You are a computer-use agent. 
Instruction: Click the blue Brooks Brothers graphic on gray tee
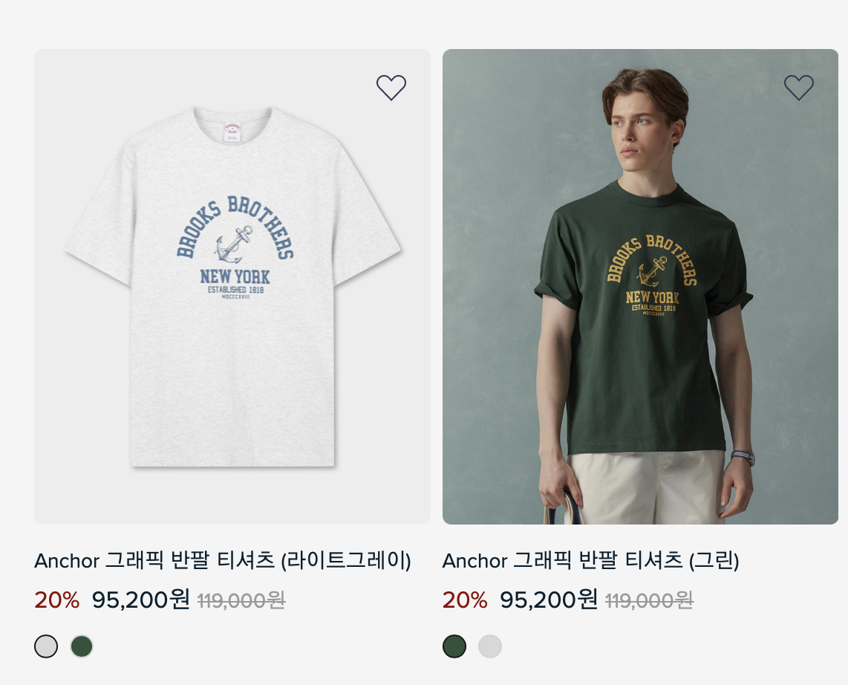(235, 247)
